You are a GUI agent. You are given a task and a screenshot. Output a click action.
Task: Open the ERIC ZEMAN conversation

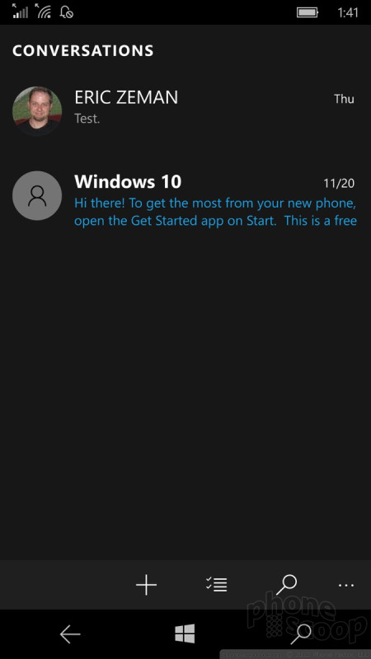point(185,111)
